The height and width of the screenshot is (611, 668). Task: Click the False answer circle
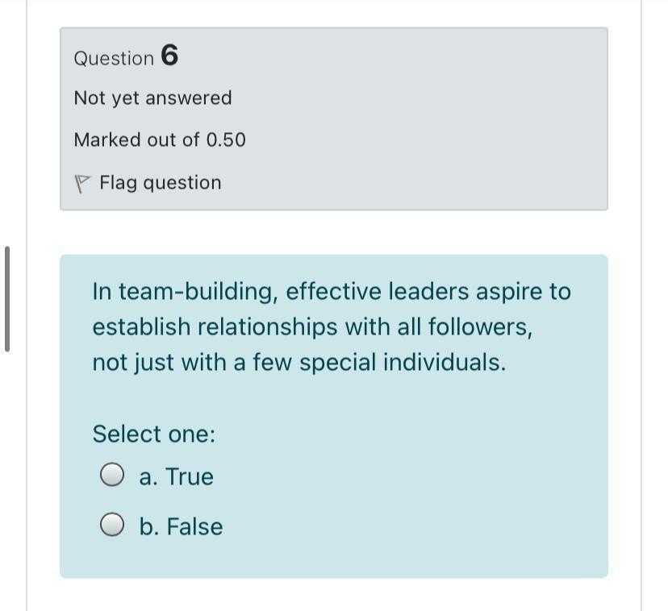point(112,526)
